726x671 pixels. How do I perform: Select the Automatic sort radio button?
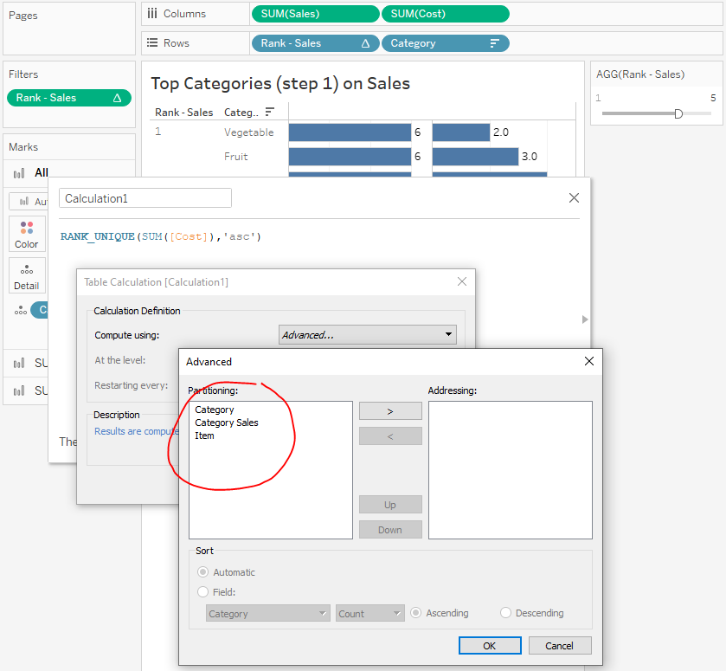203,572
